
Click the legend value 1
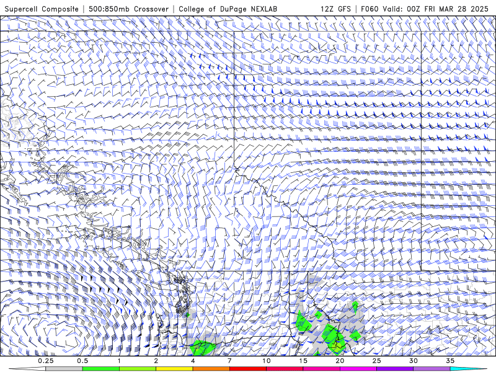[119, 361]
